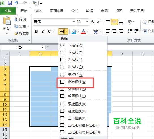The height and width of the screenshot is (139, 154).
Task: Open the 文件 File tab
Action: tap(8, 11)
